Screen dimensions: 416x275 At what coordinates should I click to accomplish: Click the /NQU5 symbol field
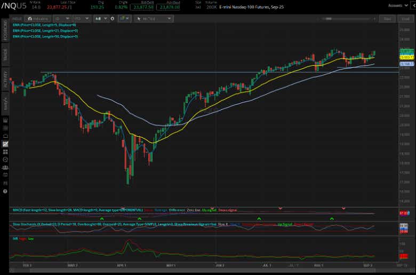14,6
